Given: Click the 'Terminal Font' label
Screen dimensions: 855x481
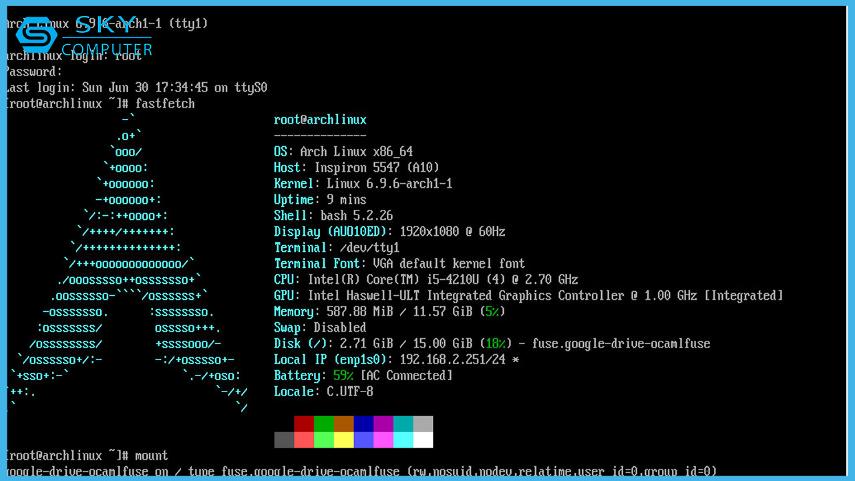Looking at the screenshot, I should coord(317,264).
